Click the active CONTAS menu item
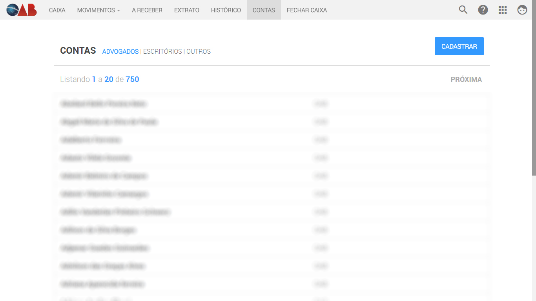Viewport: 536px width, 301px height. coord(264,10)
